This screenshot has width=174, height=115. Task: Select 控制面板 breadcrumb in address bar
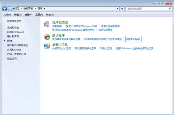[x=28, y=9]
